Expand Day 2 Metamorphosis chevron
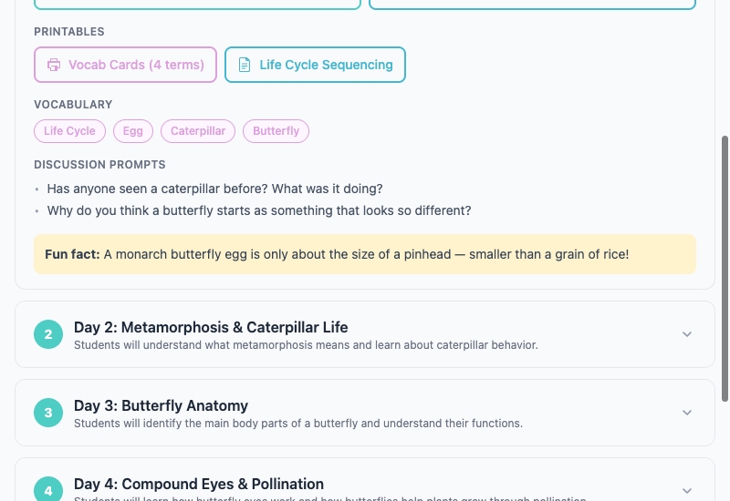This screenshot has height=501, width=730. coord(687,334)
